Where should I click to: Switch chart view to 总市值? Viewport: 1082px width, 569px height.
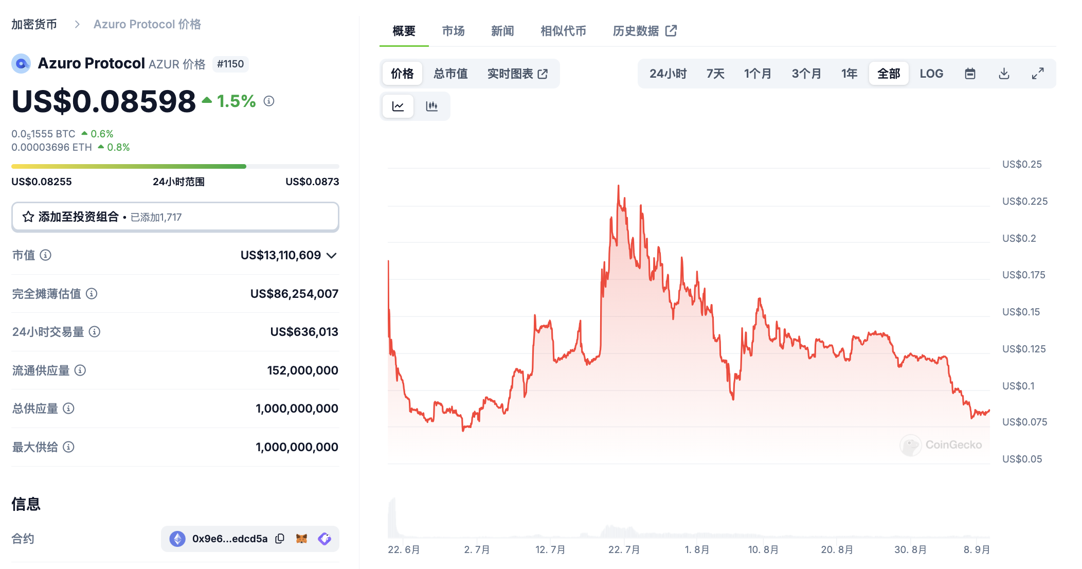[450, 73]
